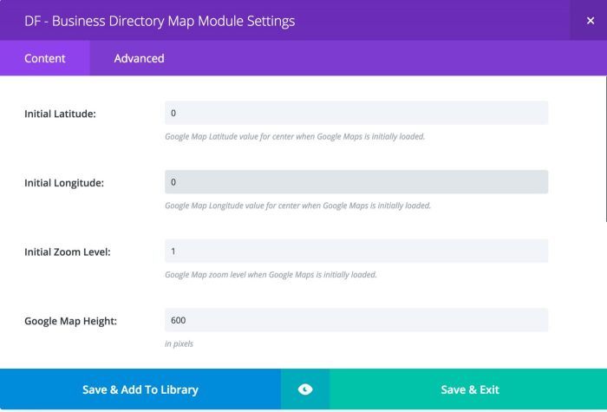Click the Latitude description hint text
This screenshot has width=607, height=412.
(x=295, y=137)
